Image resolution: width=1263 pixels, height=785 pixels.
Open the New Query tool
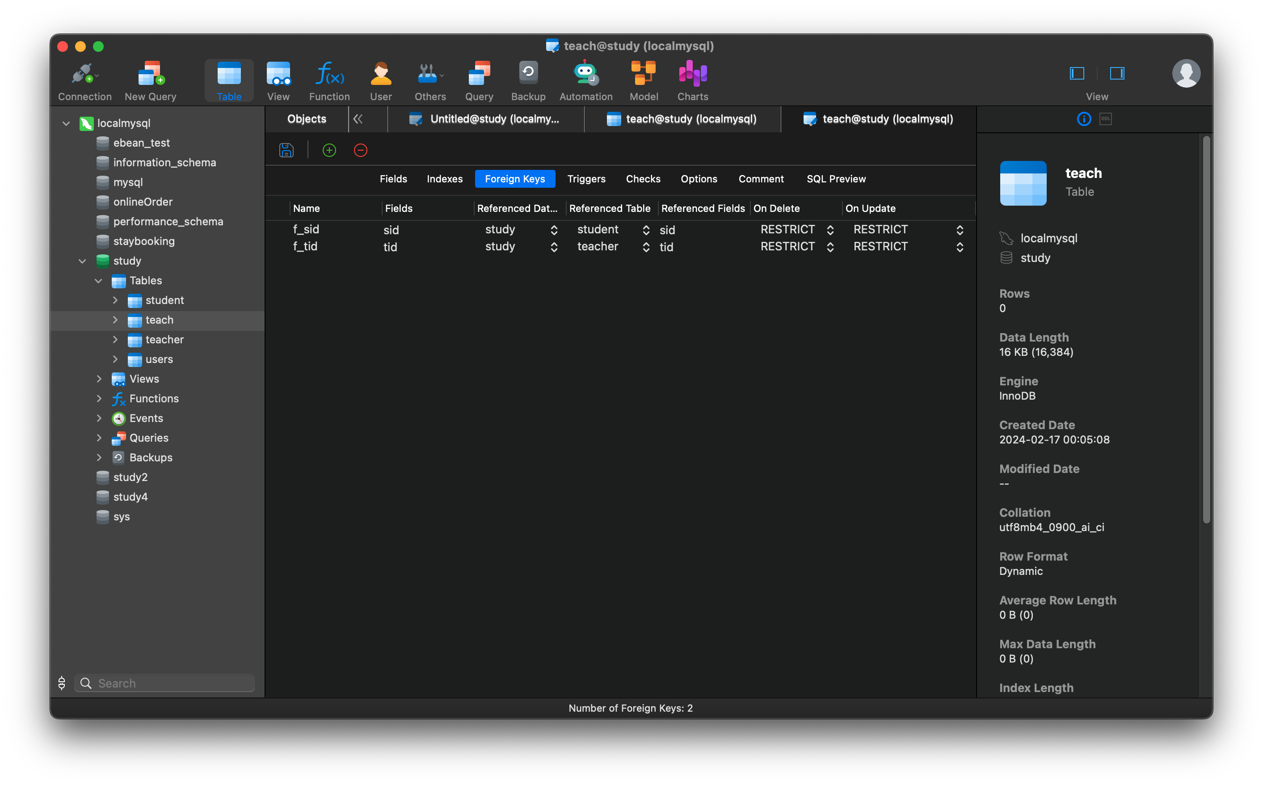(x=150, y=80)
